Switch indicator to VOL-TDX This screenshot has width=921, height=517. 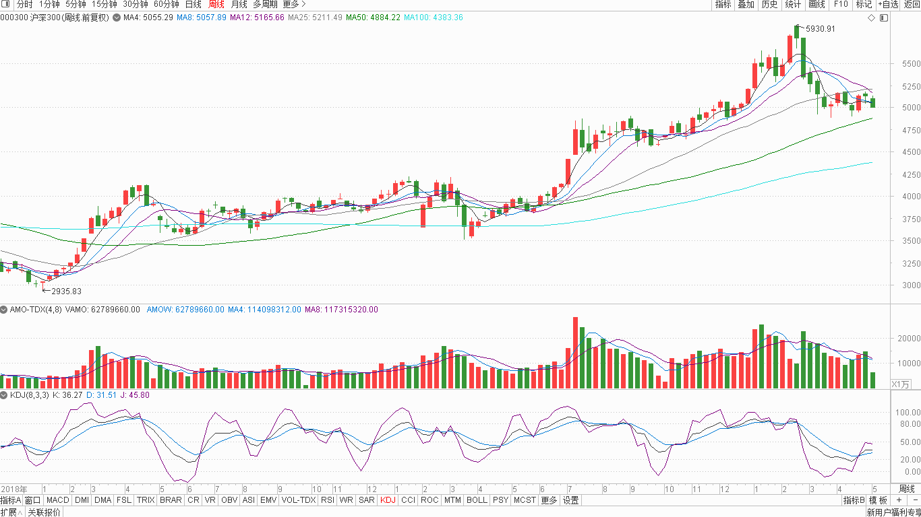point(299,500)
